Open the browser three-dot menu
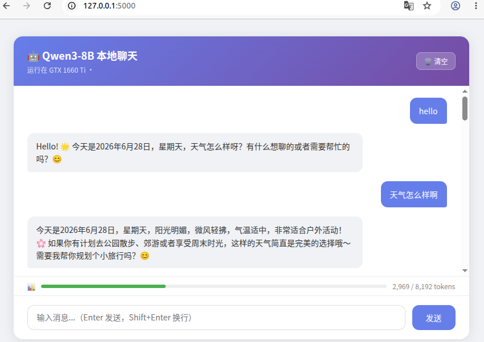This screenshot has width=484, height=342. tap(475, 6)
